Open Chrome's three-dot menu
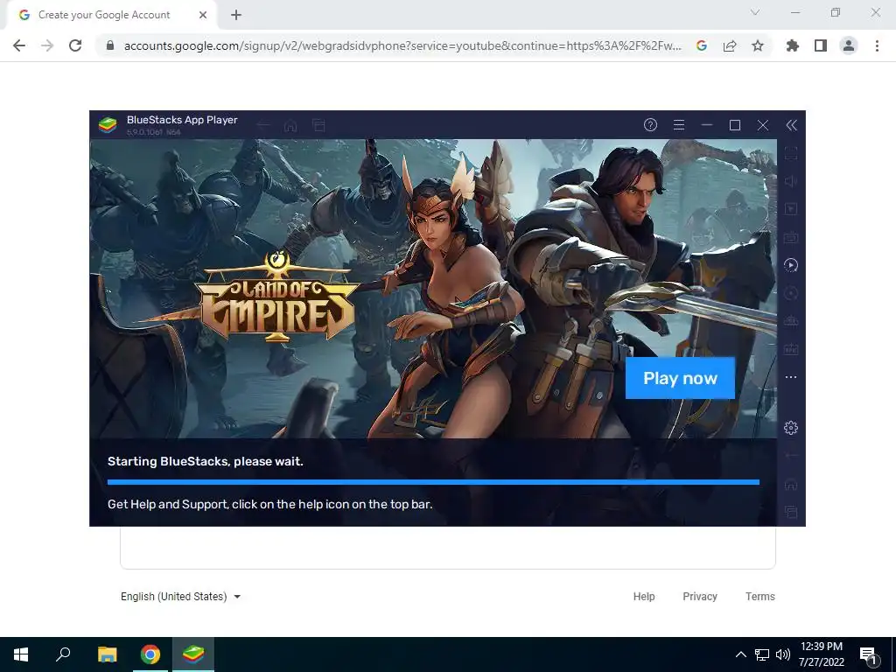 point(877,45)
